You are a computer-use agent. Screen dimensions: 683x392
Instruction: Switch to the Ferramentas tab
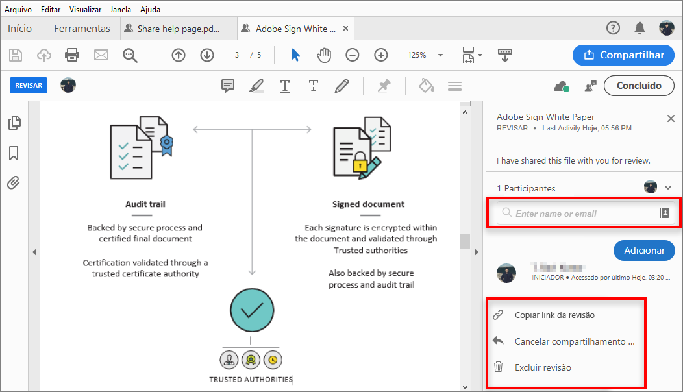click(x=82, y=29)
